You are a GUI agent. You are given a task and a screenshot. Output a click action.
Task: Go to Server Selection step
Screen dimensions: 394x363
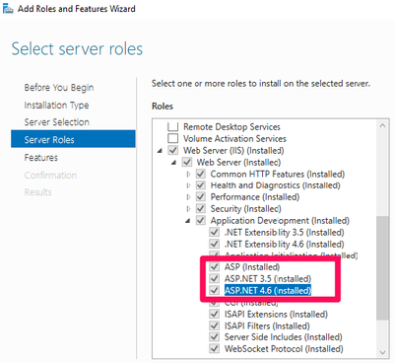(57, 122)
